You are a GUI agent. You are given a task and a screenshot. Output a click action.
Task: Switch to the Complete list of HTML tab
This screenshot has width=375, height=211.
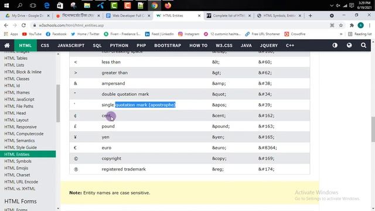(229, 16)
